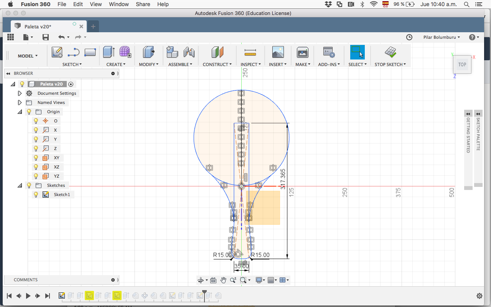The height and width of the screenshot is (307, 491).
Task: Click the TOP face of view cube
Action: coord(462,64)
